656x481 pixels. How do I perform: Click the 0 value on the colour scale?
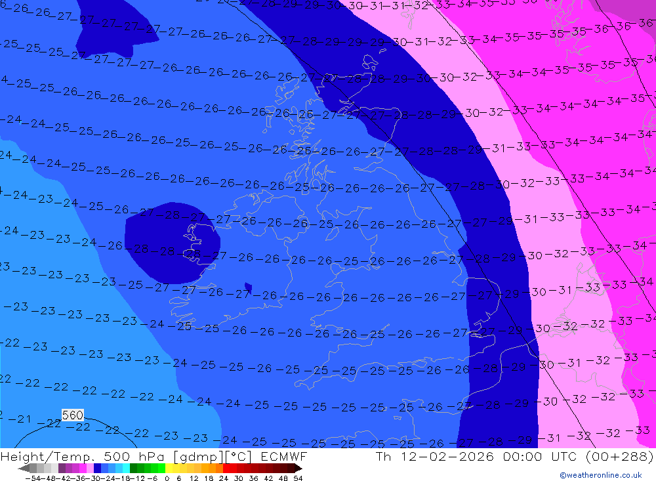pos(167,478)
